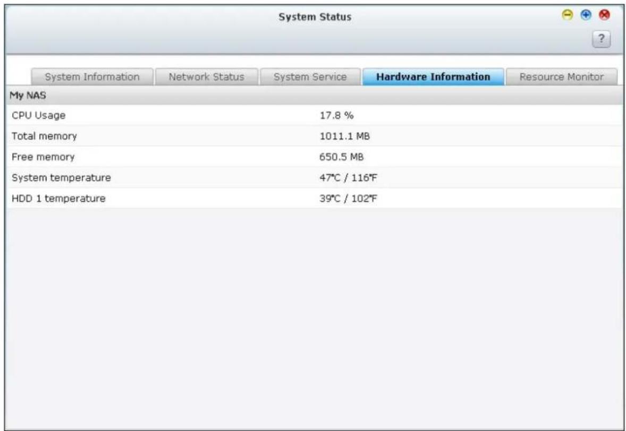This screenshot has height=431, width=626.
Task: Select the Total memory label
Action: coord(44,136)
